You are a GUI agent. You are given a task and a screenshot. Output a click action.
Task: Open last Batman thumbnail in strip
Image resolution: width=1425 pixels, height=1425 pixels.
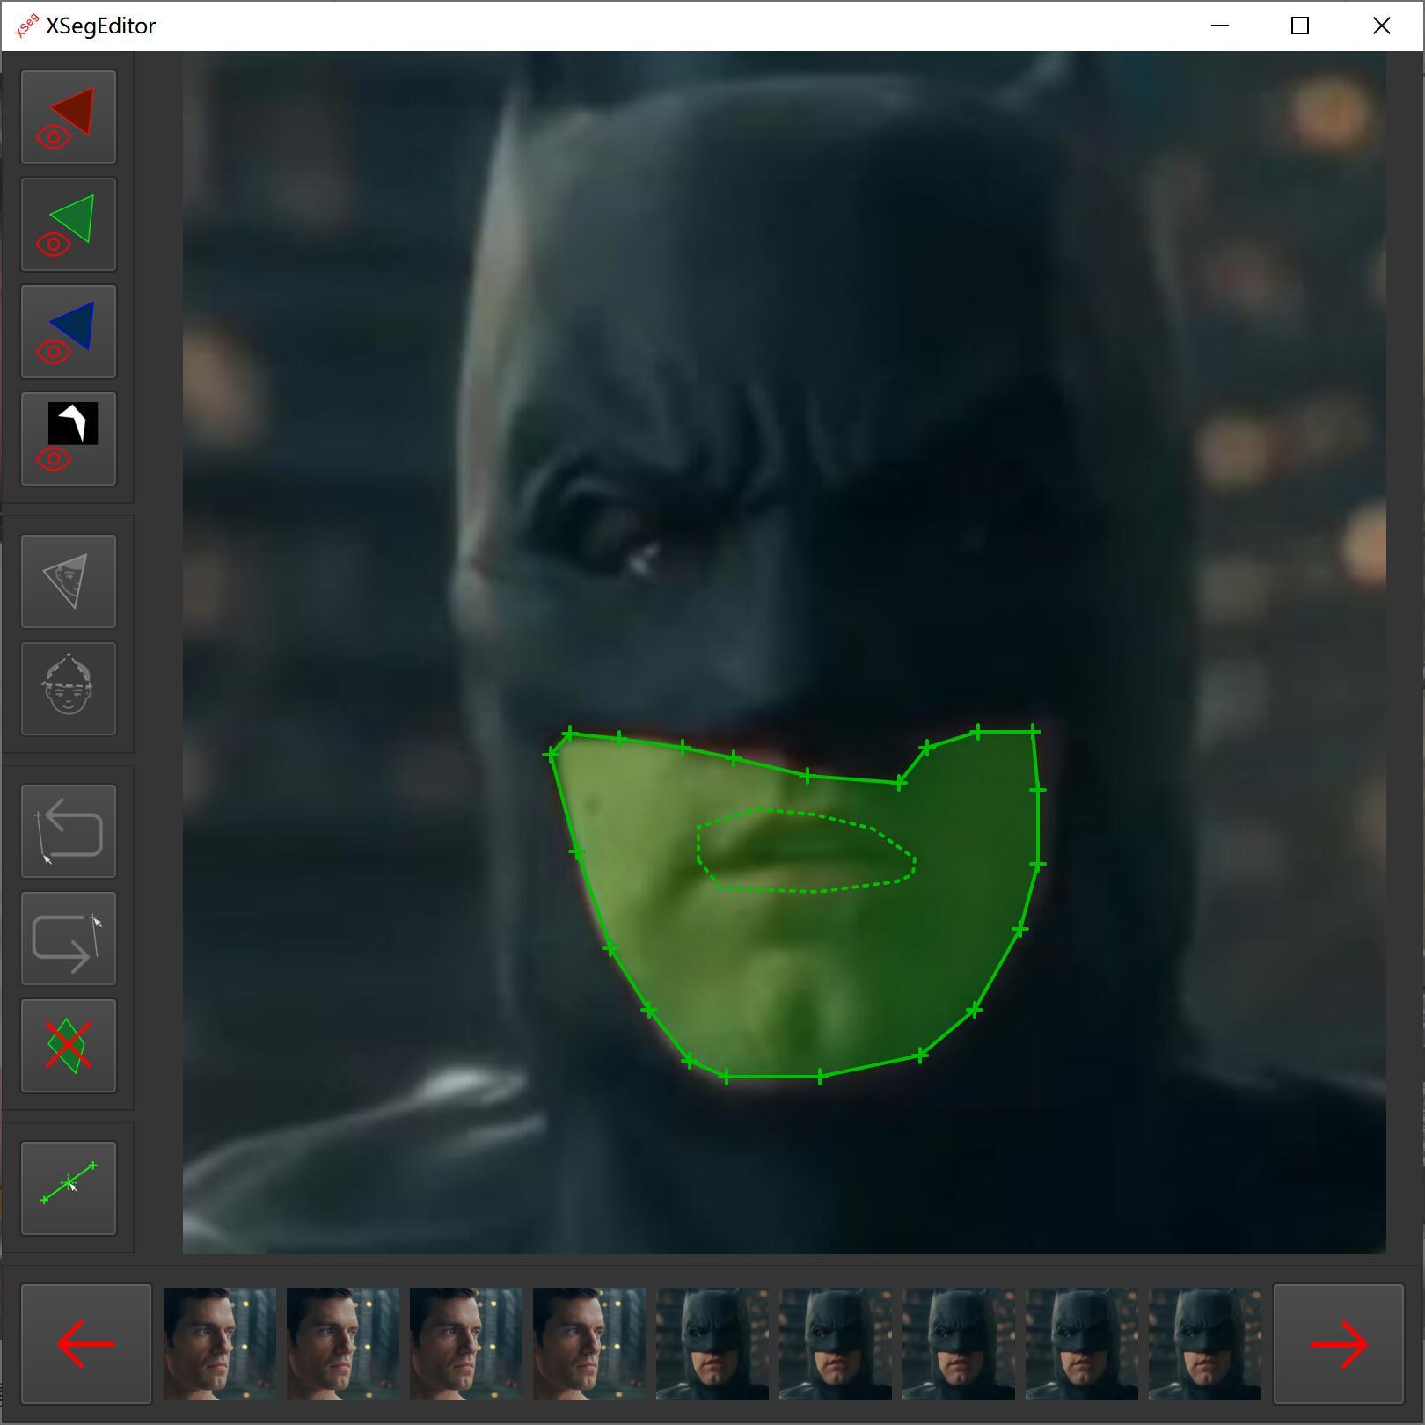pyautogui.click(x=1205, y=1344)
